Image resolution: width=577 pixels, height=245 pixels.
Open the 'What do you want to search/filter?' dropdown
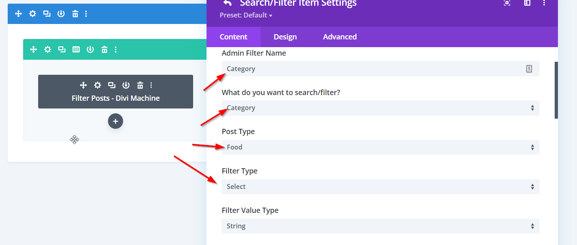(380, 108)
